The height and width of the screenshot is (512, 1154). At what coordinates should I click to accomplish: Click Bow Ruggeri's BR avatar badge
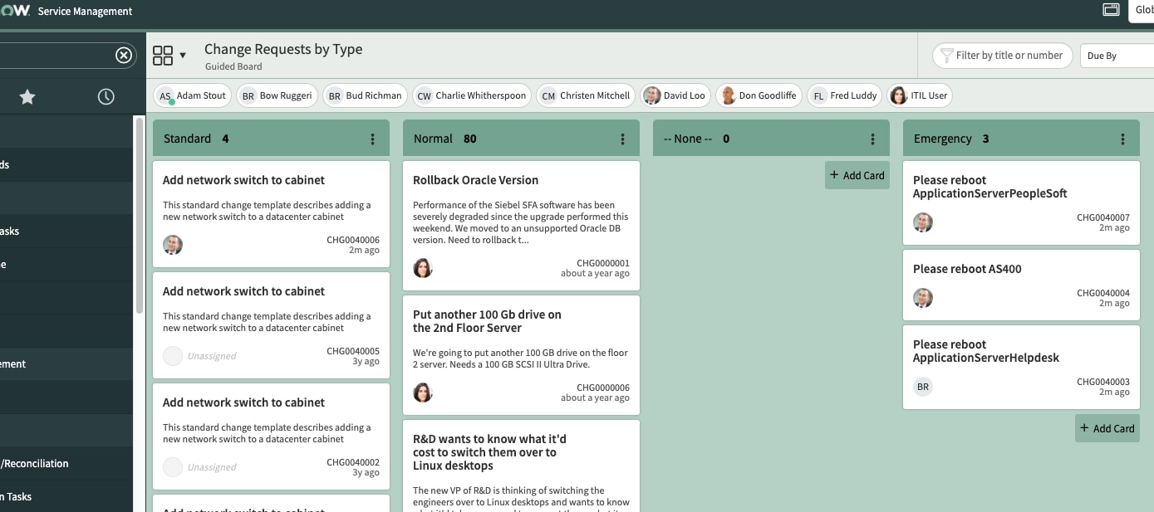(248, 95)
